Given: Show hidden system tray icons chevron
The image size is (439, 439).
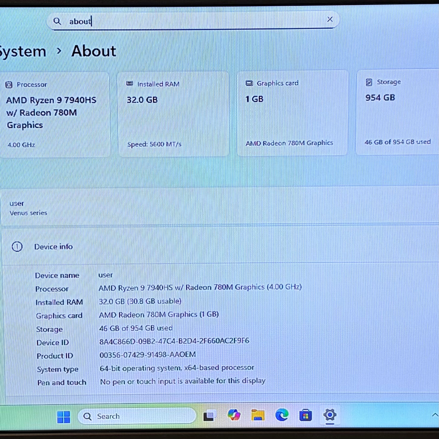Looking at the screenshot, I should point(435,415).
